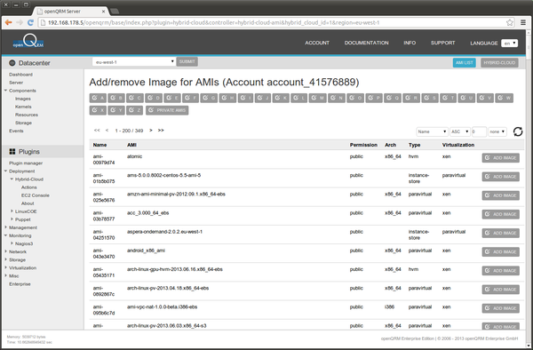Click the openQRM logo
The height and width of the screenshot is (350, 533).
[x=28, y=41]
